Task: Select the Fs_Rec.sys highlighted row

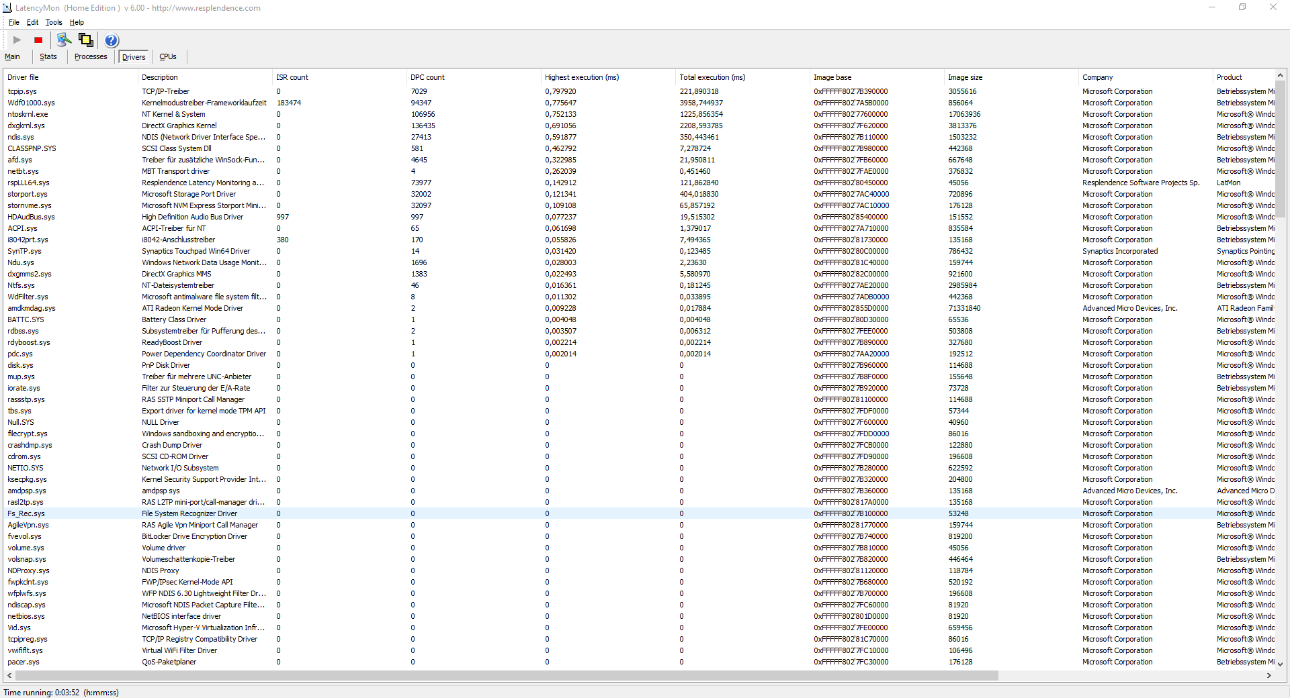Action: point(639,513)
